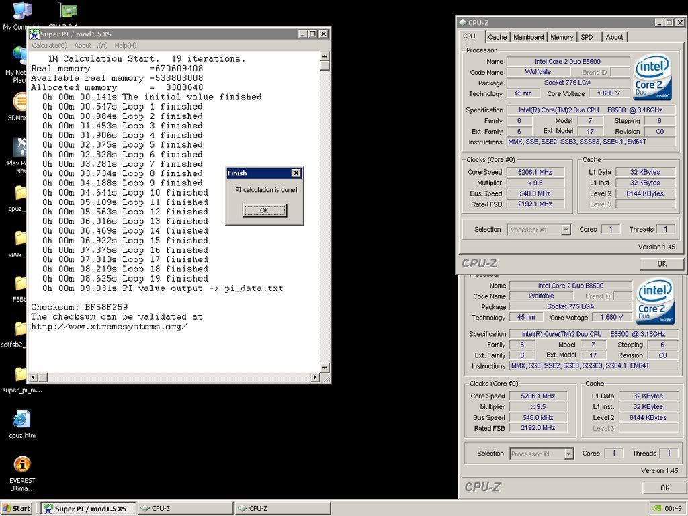Click the Bus Speed 548.0 MHz in upper CPU-Z window
The image size is (688, 516).
click(535, 193)
